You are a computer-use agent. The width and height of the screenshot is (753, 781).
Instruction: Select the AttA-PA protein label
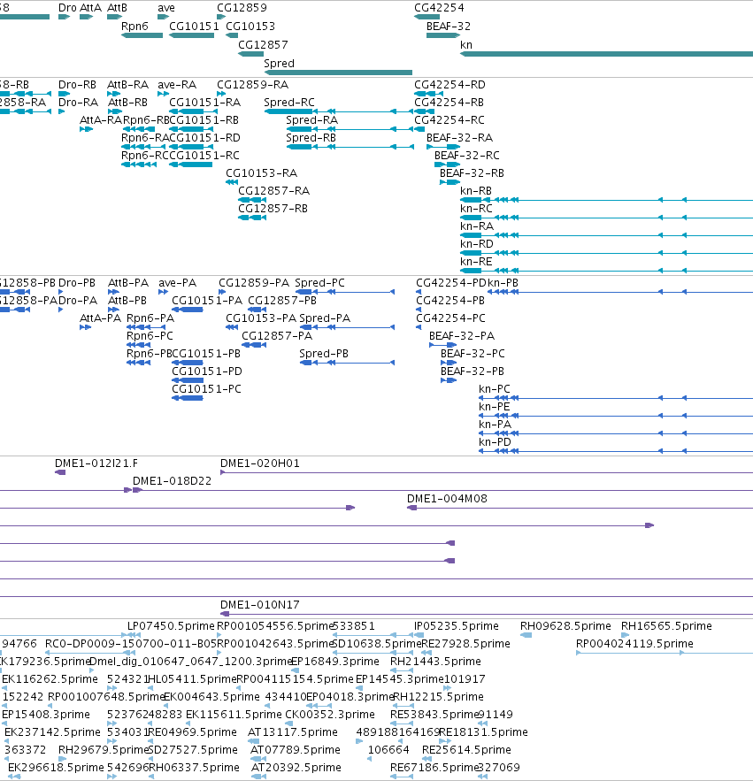point(100,318)
